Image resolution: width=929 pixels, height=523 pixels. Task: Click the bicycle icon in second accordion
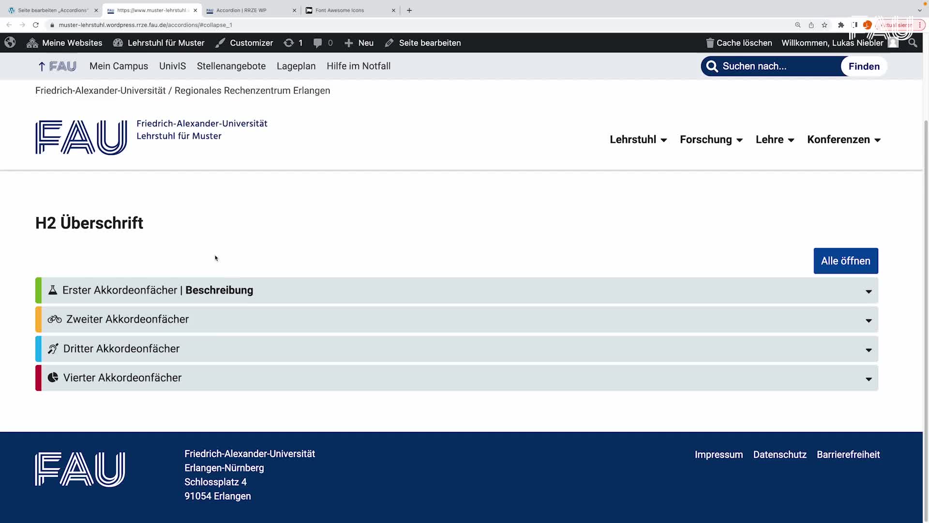pos(55,319)
